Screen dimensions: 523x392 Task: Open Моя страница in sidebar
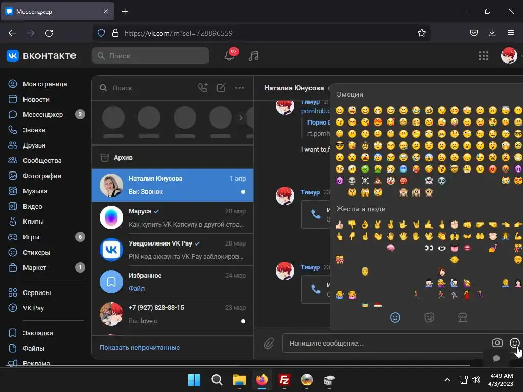[x=46, y=84]
